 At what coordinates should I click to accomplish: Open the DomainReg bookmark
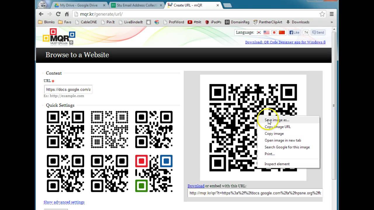point(237,22)
